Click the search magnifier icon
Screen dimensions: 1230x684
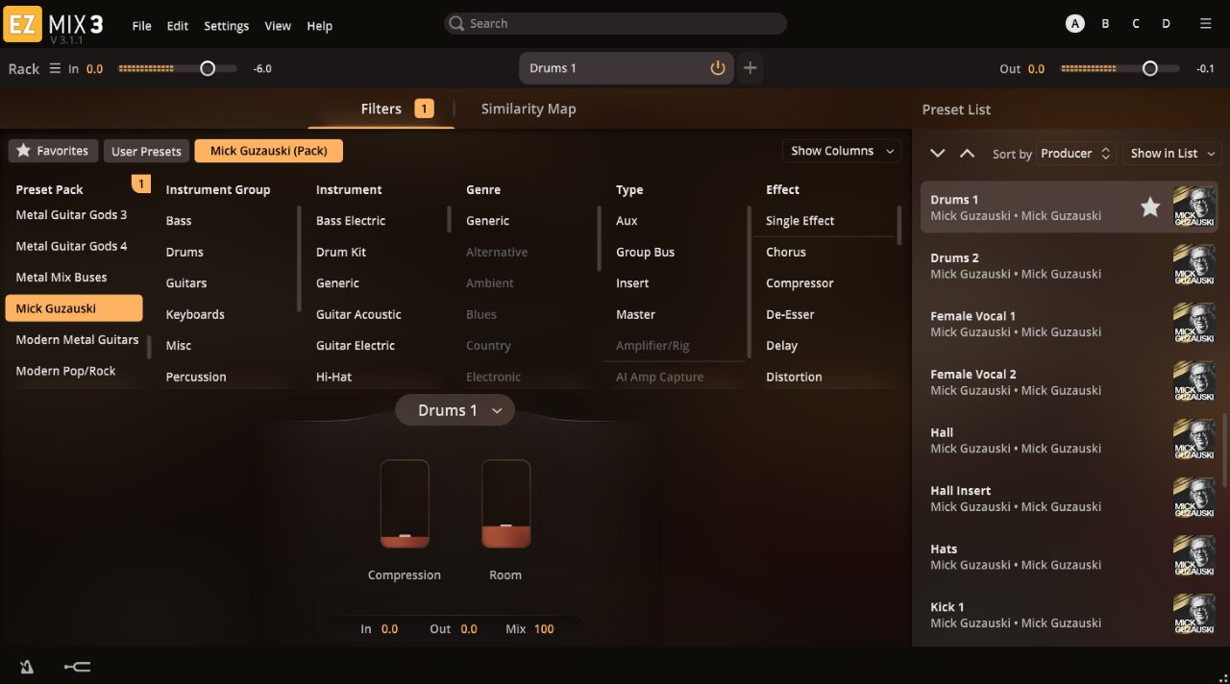point(456,24)
